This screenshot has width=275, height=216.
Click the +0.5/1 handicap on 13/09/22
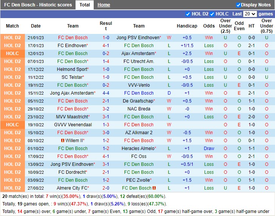click(x=187, y=164)
